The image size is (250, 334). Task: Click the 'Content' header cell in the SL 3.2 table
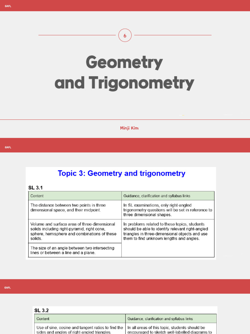pyautogui.click(x=80, y=319)
